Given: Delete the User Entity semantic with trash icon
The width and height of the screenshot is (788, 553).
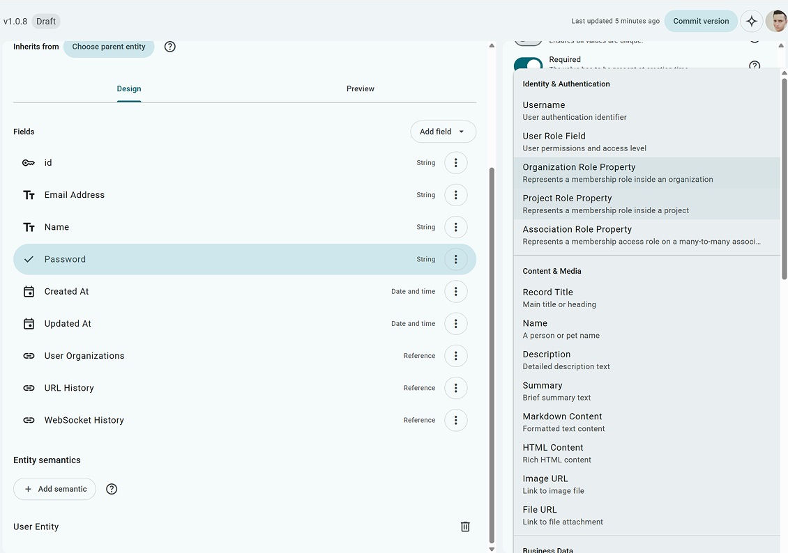Looking at the screenshot, I should click(465, 527).
